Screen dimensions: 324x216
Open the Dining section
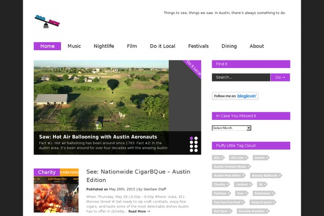click(x=229, y=46)
